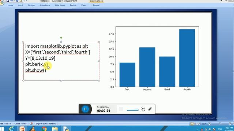
Task: Show hidden system tray icons
Action: click(x=197, y=130)
